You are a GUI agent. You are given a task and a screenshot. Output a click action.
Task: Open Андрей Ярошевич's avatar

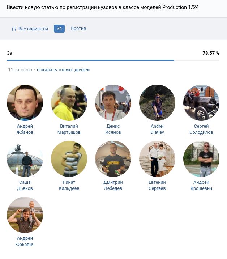point(201,159)
